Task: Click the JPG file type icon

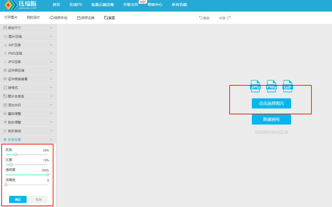Action: pyautogui.click(x=255, y=86)
